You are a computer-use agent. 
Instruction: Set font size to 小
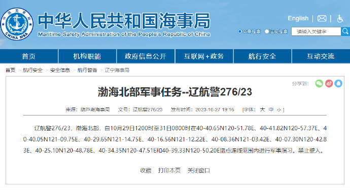tap(279, 110)
